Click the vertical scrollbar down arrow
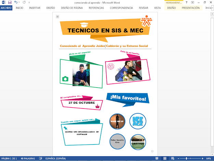Viewport: 214px width, 161px height. click(212, 154)
